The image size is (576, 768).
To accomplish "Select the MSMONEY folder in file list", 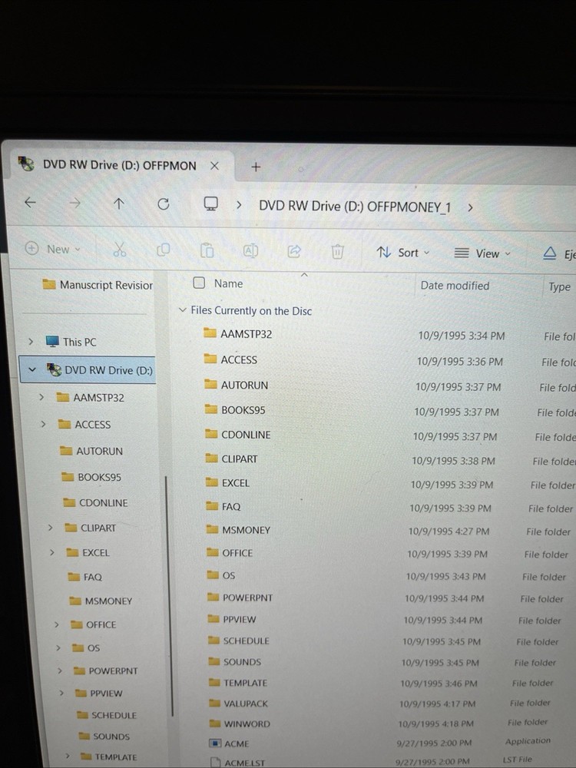I will (x=246, y=530).
